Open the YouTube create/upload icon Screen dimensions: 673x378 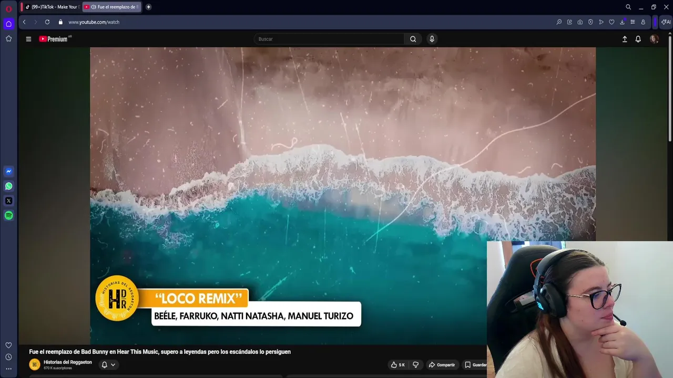625,39
